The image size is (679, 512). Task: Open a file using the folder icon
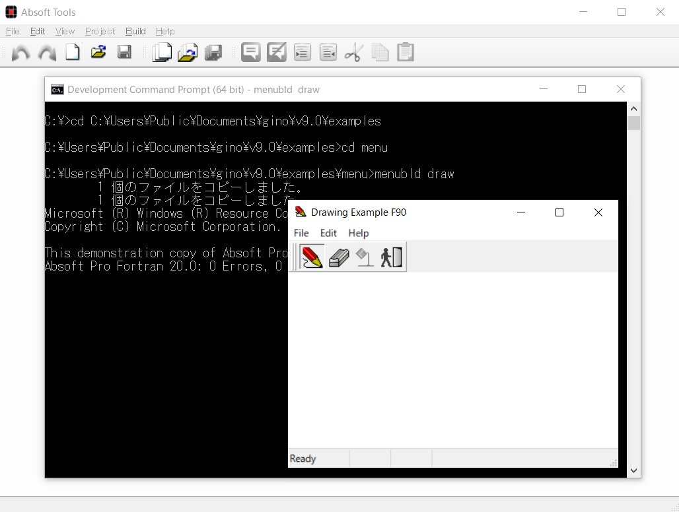[x=98, y=52]
